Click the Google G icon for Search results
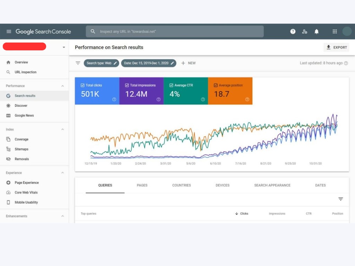355x266 pixels. [9, 96]
